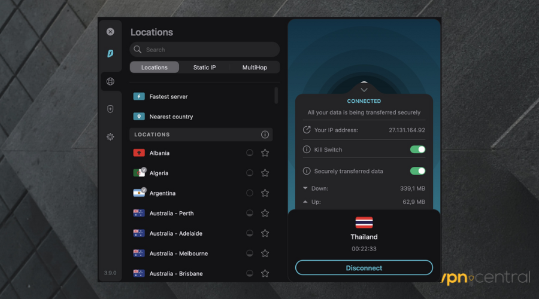
Task: Select the Algeria load radio circle
Action: point(250,173)
